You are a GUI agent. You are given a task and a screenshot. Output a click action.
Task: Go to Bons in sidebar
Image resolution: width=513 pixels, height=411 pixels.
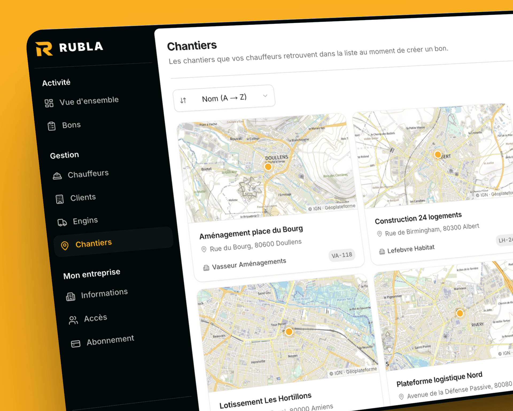(71, 125)
